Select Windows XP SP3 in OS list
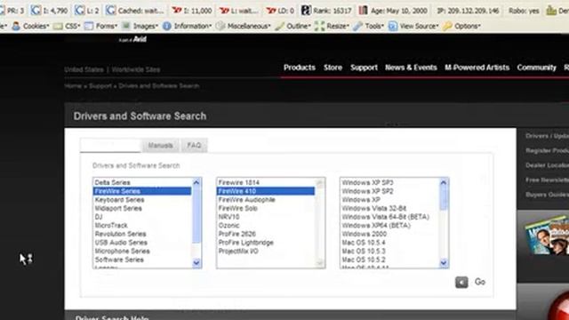Screen dimensions: 569x320 pos(389,182)
